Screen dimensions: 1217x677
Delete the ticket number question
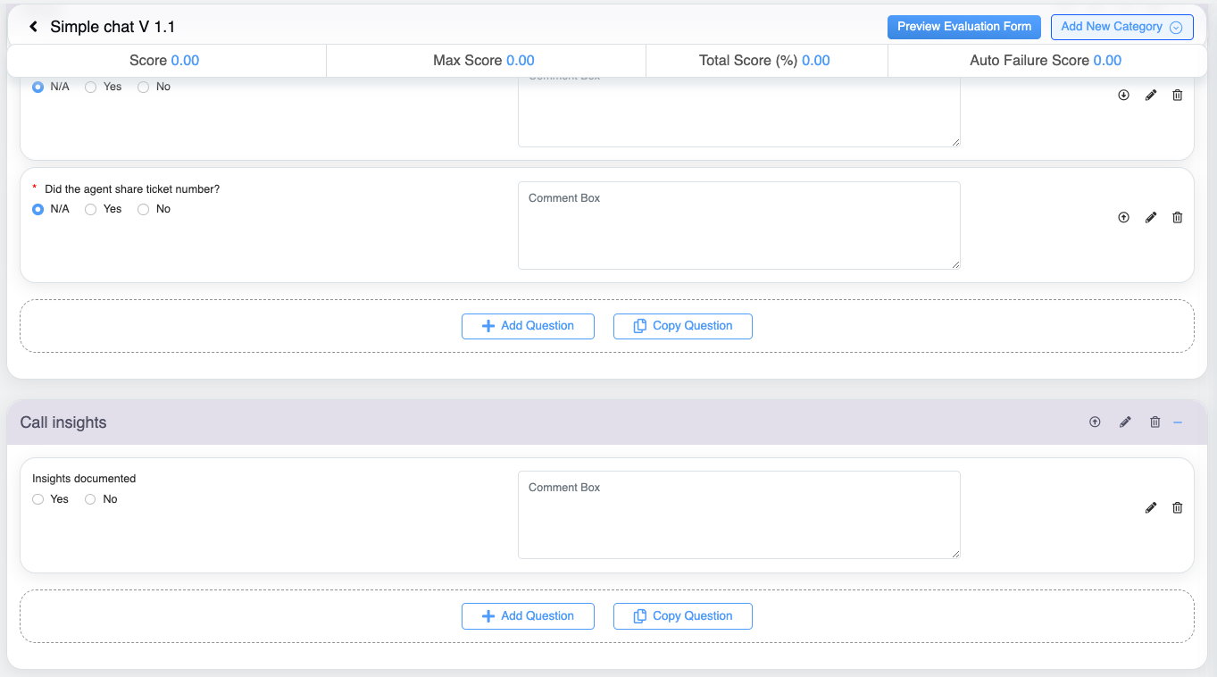click(1177, 217)
